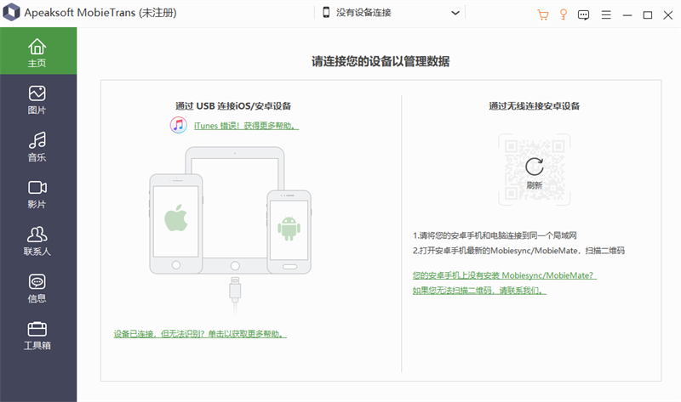Minimize the MobieTrans window
Image resolution: width=681 pixels, height=402 pixels.
click(x=627, y=15)
